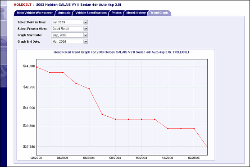Expand the Graph End Date dropdown arrow

pos(86,41)
